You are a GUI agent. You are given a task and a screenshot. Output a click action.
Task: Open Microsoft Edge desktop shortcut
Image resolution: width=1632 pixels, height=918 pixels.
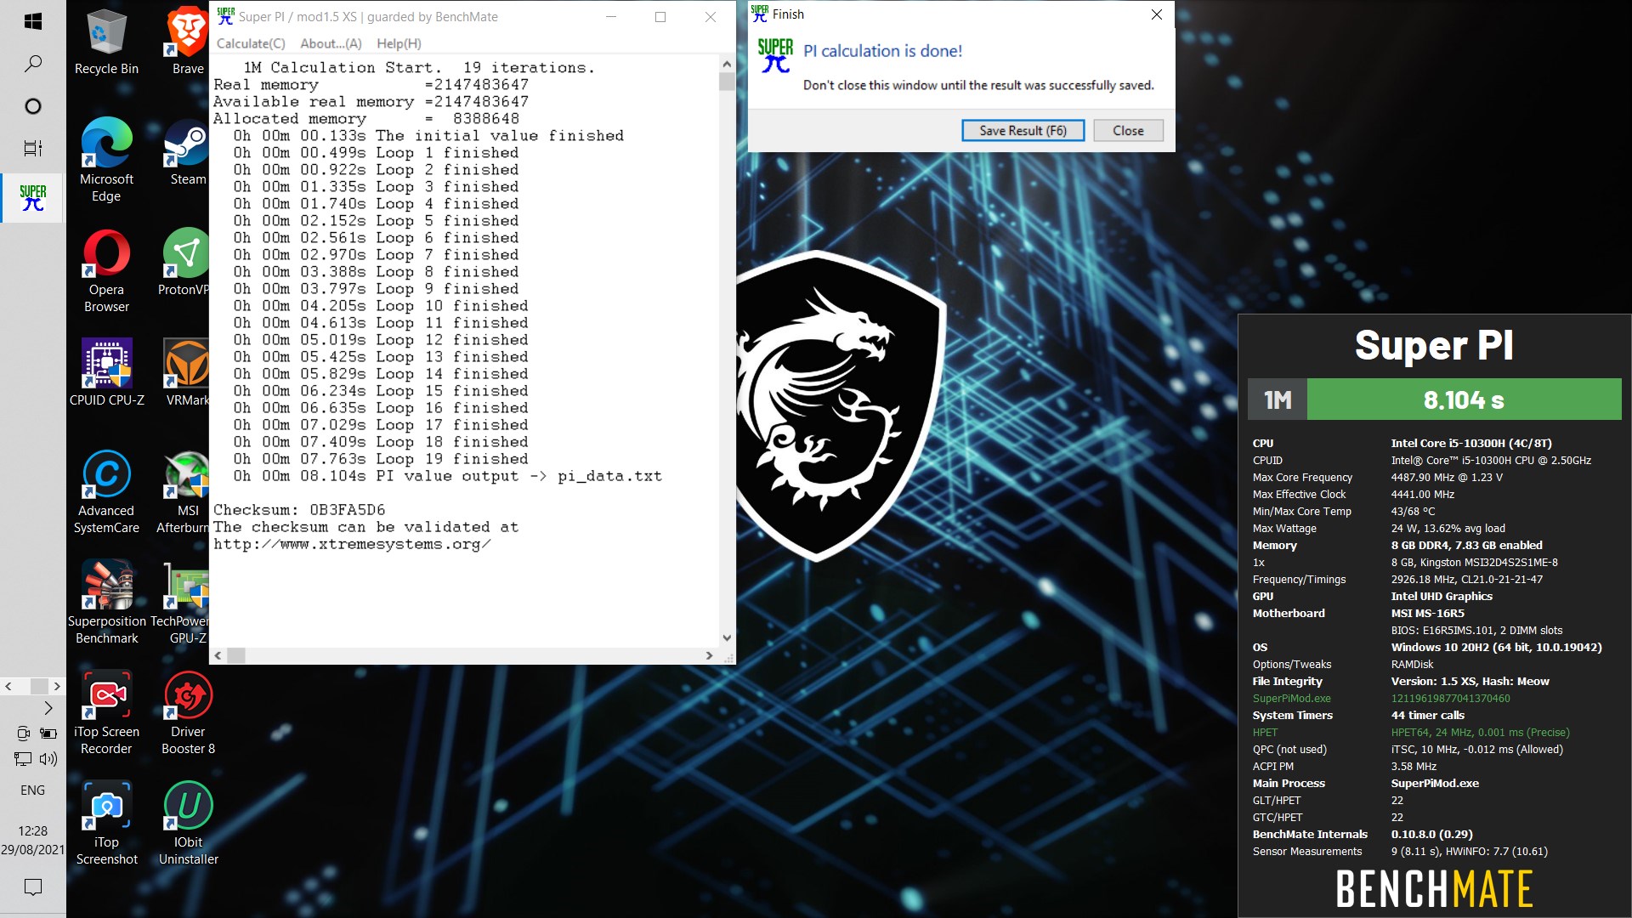point(106,160)
